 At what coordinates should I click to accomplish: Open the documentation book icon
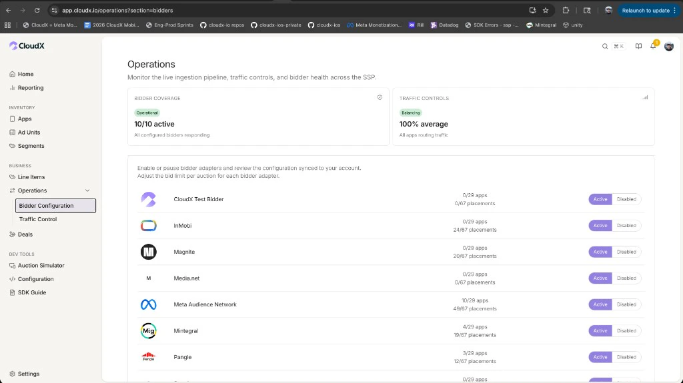638,46
